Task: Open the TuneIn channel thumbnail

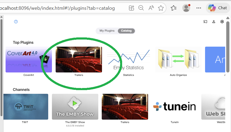Action: tap(175, 107)
